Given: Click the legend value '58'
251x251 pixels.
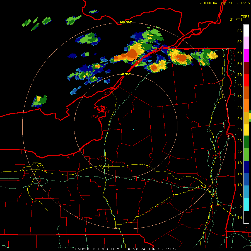Looking at the screenshot, I should (x=240, y=53).
